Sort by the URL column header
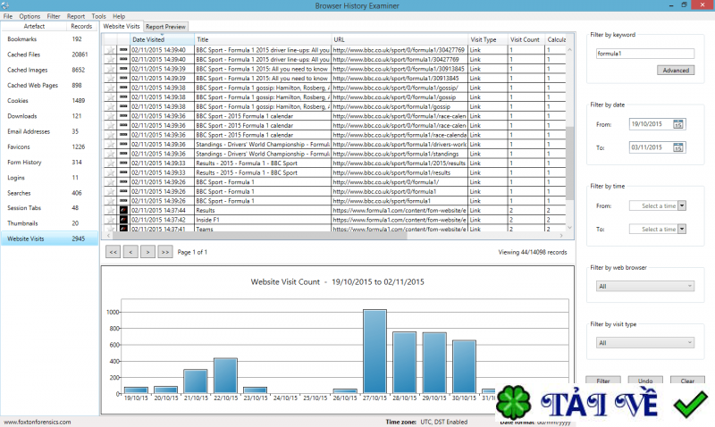The height and width of the screenshot is (427, 715). 400,39
